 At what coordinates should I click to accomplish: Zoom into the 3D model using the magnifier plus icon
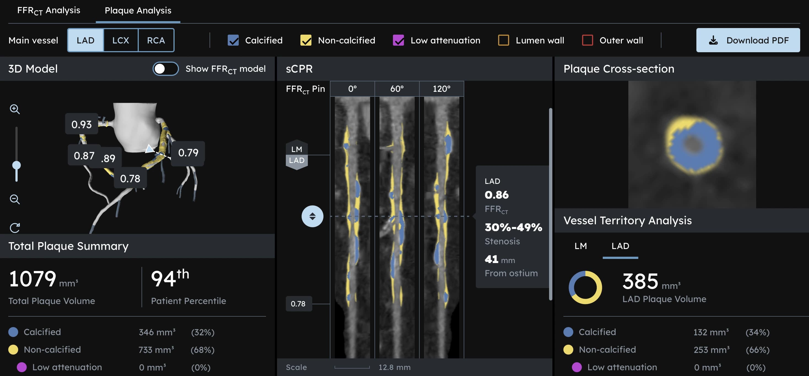[15, 109]
